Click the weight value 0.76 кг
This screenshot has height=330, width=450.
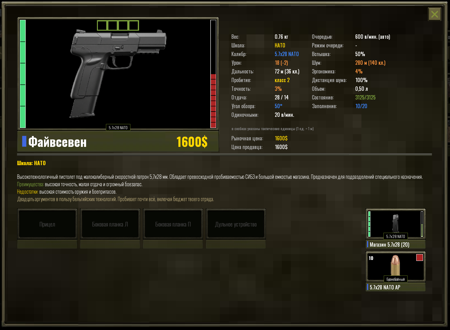282,37
